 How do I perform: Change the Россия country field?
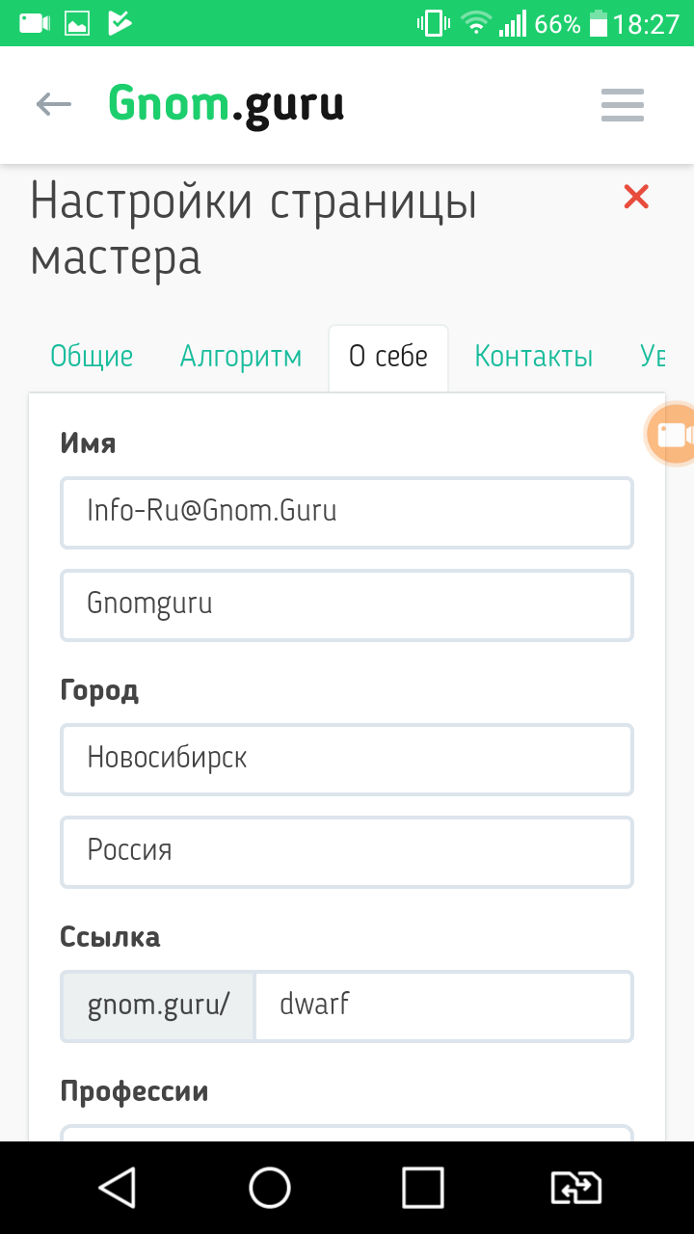[x=347, y=851]
